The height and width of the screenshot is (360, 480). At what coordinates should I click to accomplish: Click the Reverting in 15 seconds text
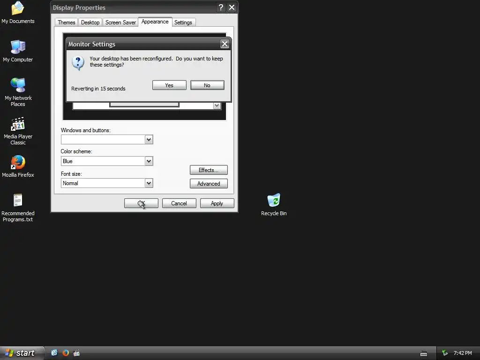coord(98,89)
